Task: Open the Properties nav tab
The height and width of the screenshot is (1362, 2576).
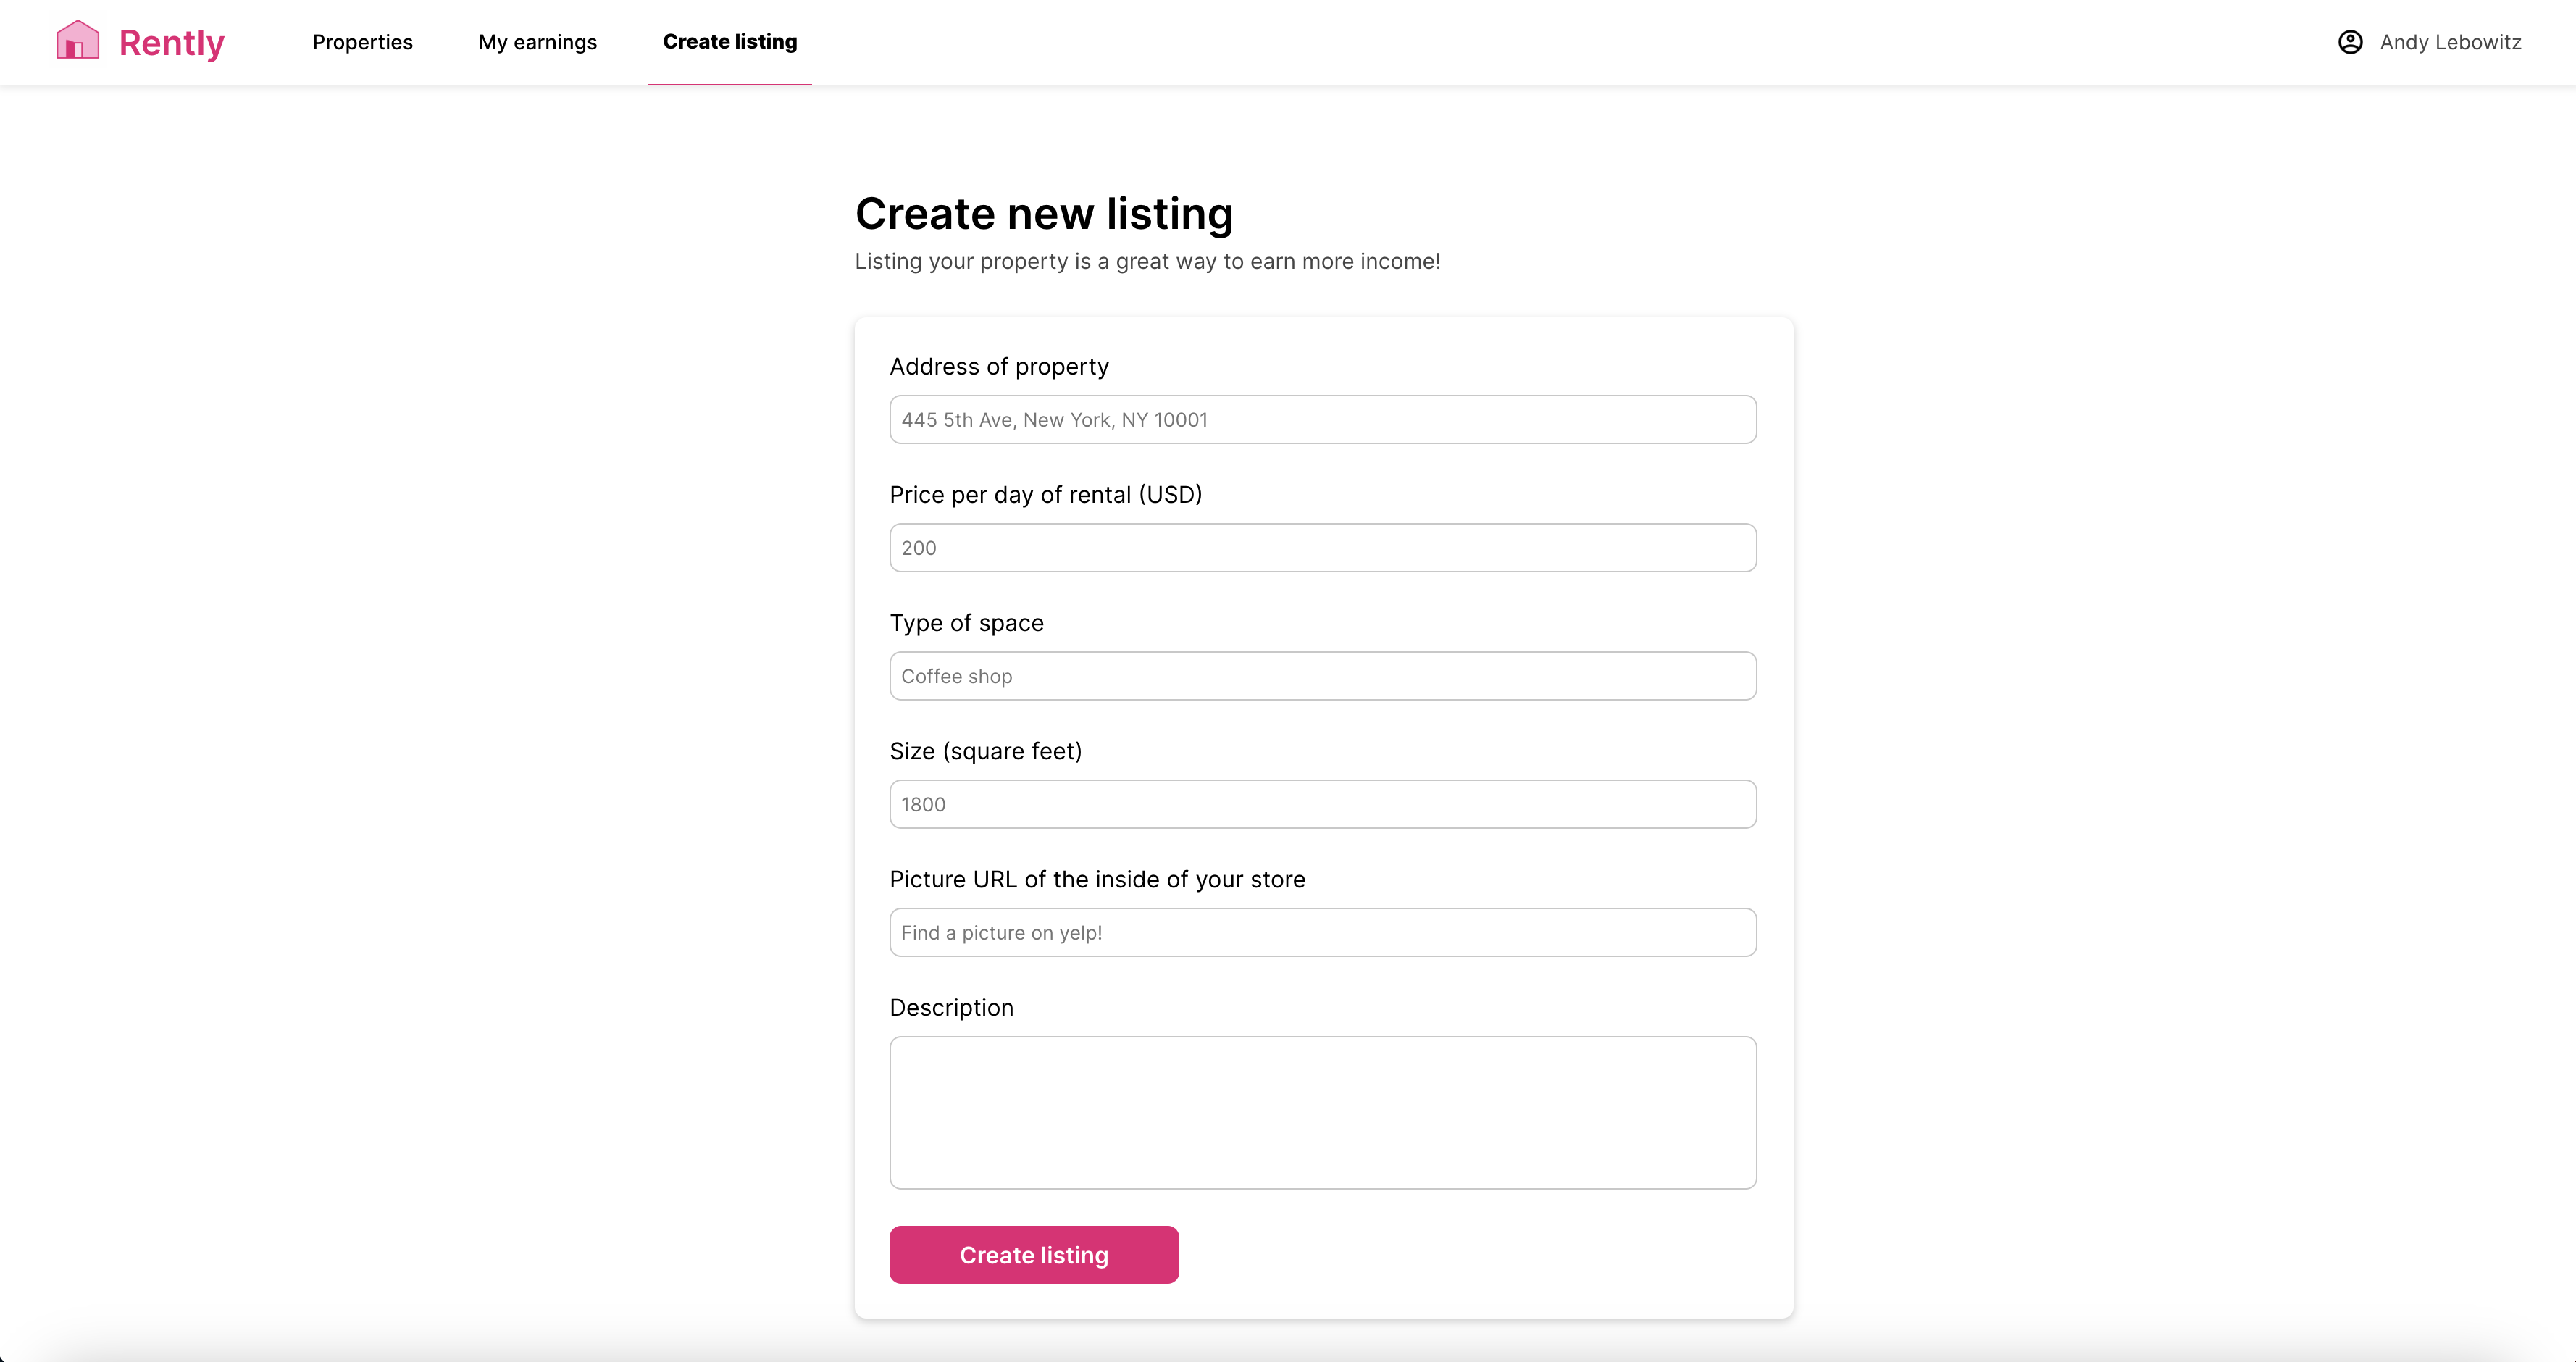Action: 362,42
